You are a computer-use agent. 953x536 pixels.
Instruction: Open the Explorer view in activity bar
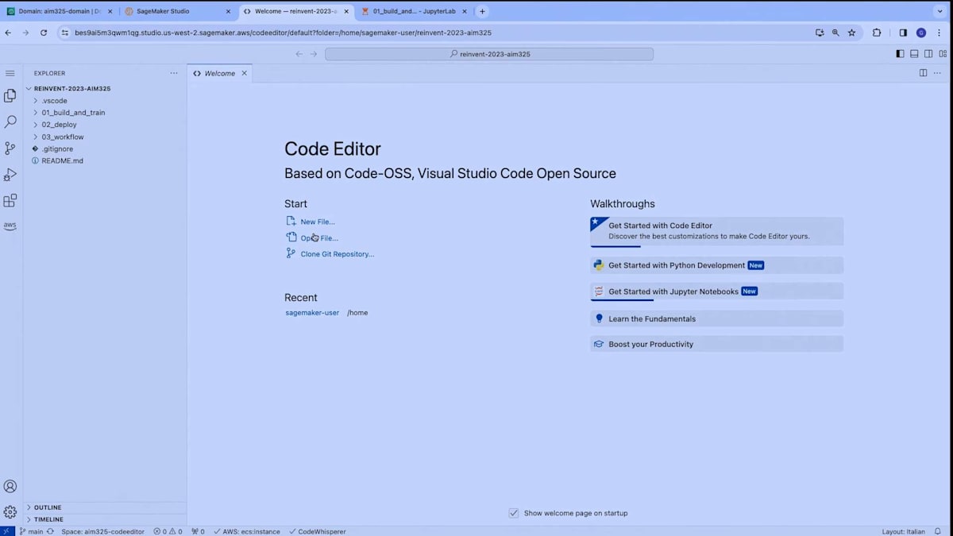10,95
